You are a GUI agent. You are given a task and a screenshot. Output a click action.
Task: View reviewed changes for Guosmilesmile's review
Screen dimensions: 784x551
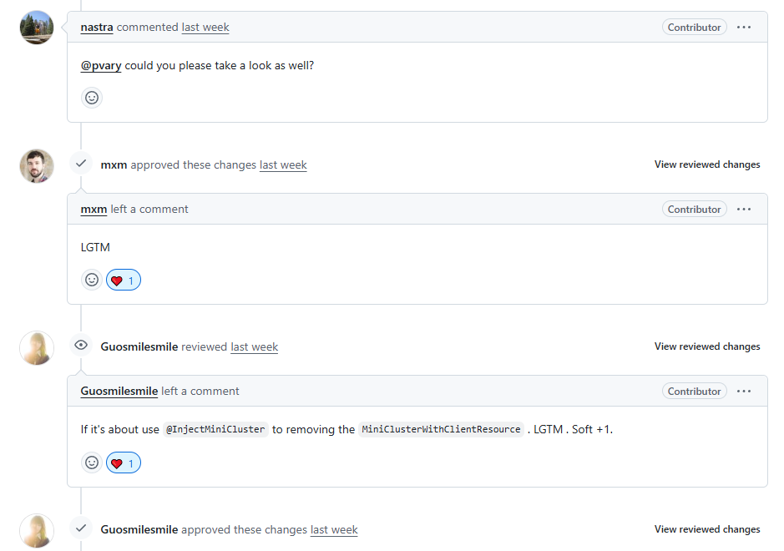pyautogui.click(x=707, y=346)
